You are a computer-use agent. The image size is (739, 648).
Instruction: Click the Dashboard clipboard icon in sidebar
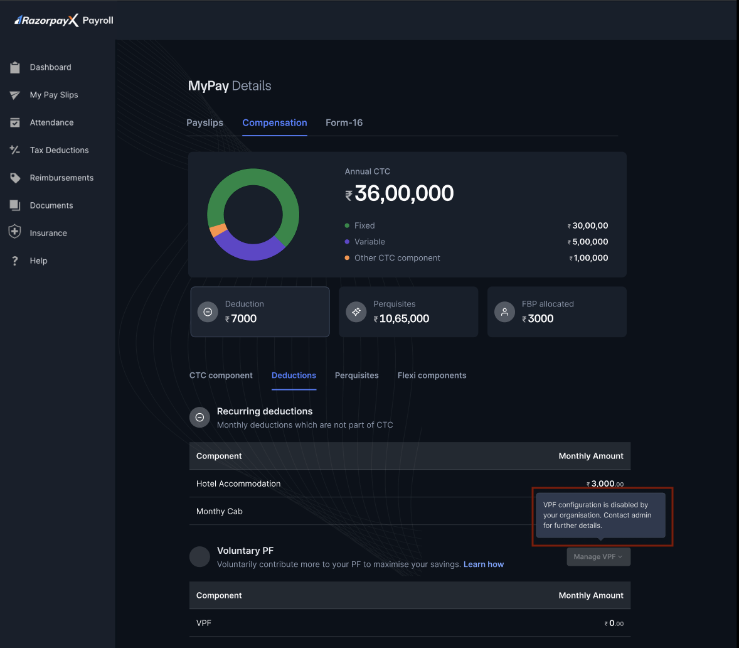[x=15, y=67]
